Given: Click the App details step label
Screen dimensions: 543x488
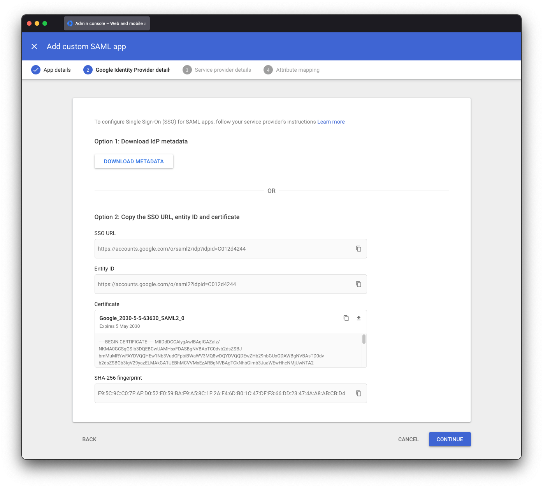Looking at the screenshot, I should click(x=57, y=70).
